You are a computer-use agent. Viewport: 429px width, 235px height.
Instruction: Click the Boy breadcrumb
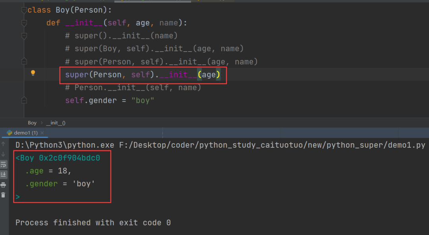tap(32, 123)
